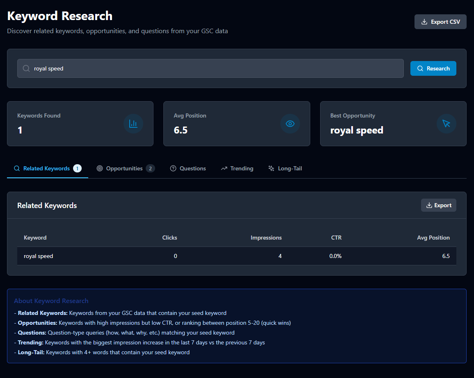Click the Export CSV button

point(440,21)
